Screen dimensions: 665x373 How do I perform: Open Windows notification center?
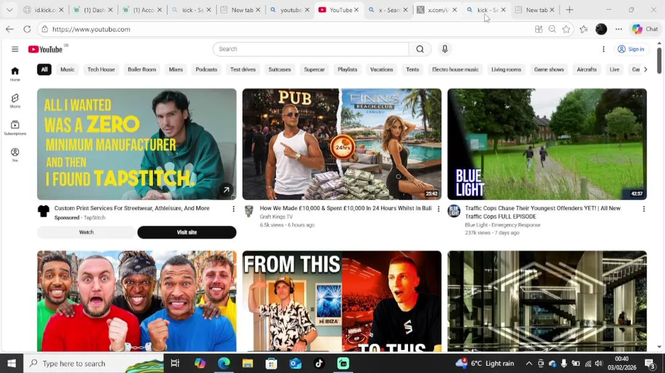(x=649, y=364)
